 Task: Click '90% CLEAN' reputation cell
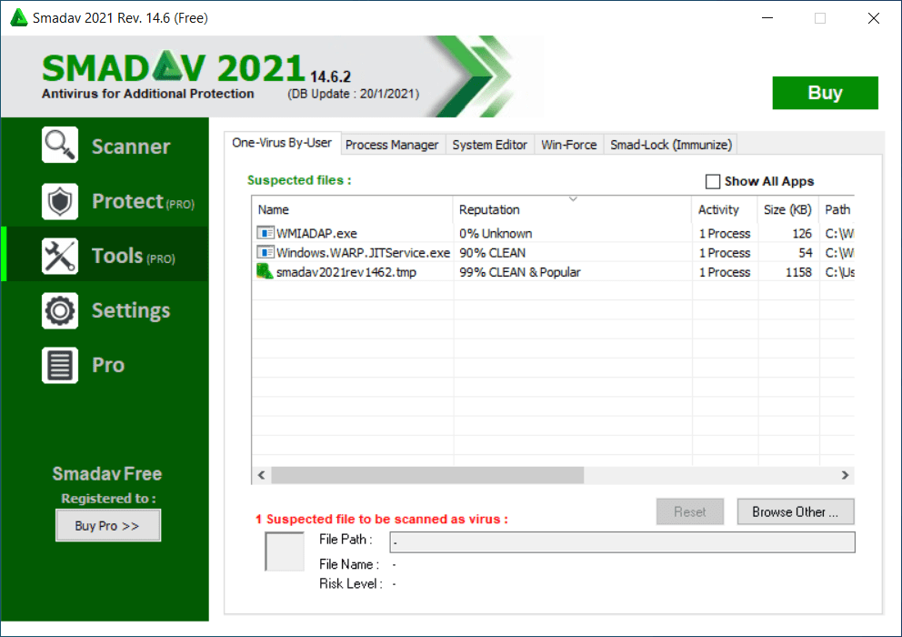(493, 252)
